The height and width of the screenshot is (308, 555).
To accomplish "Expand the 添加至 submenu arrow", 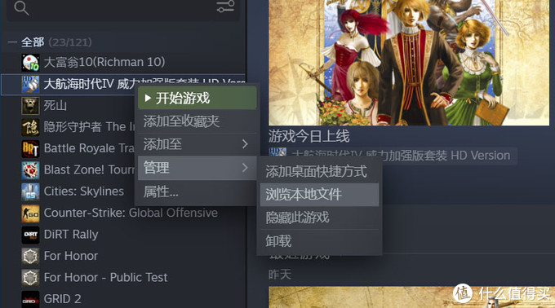I will point(245,144).
